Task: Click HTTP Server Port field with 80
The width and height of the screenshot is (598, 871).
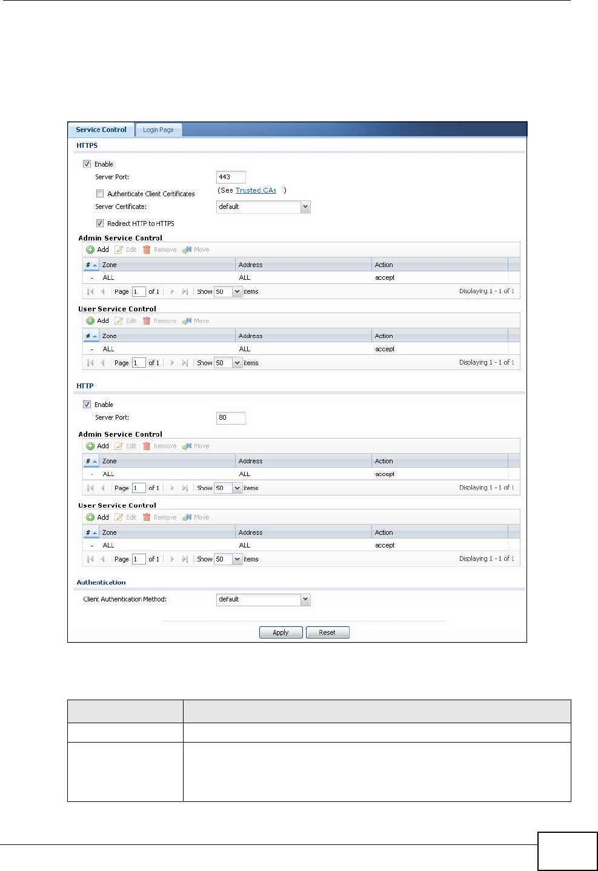Action: pyautogui.click(x=231, y=418)
